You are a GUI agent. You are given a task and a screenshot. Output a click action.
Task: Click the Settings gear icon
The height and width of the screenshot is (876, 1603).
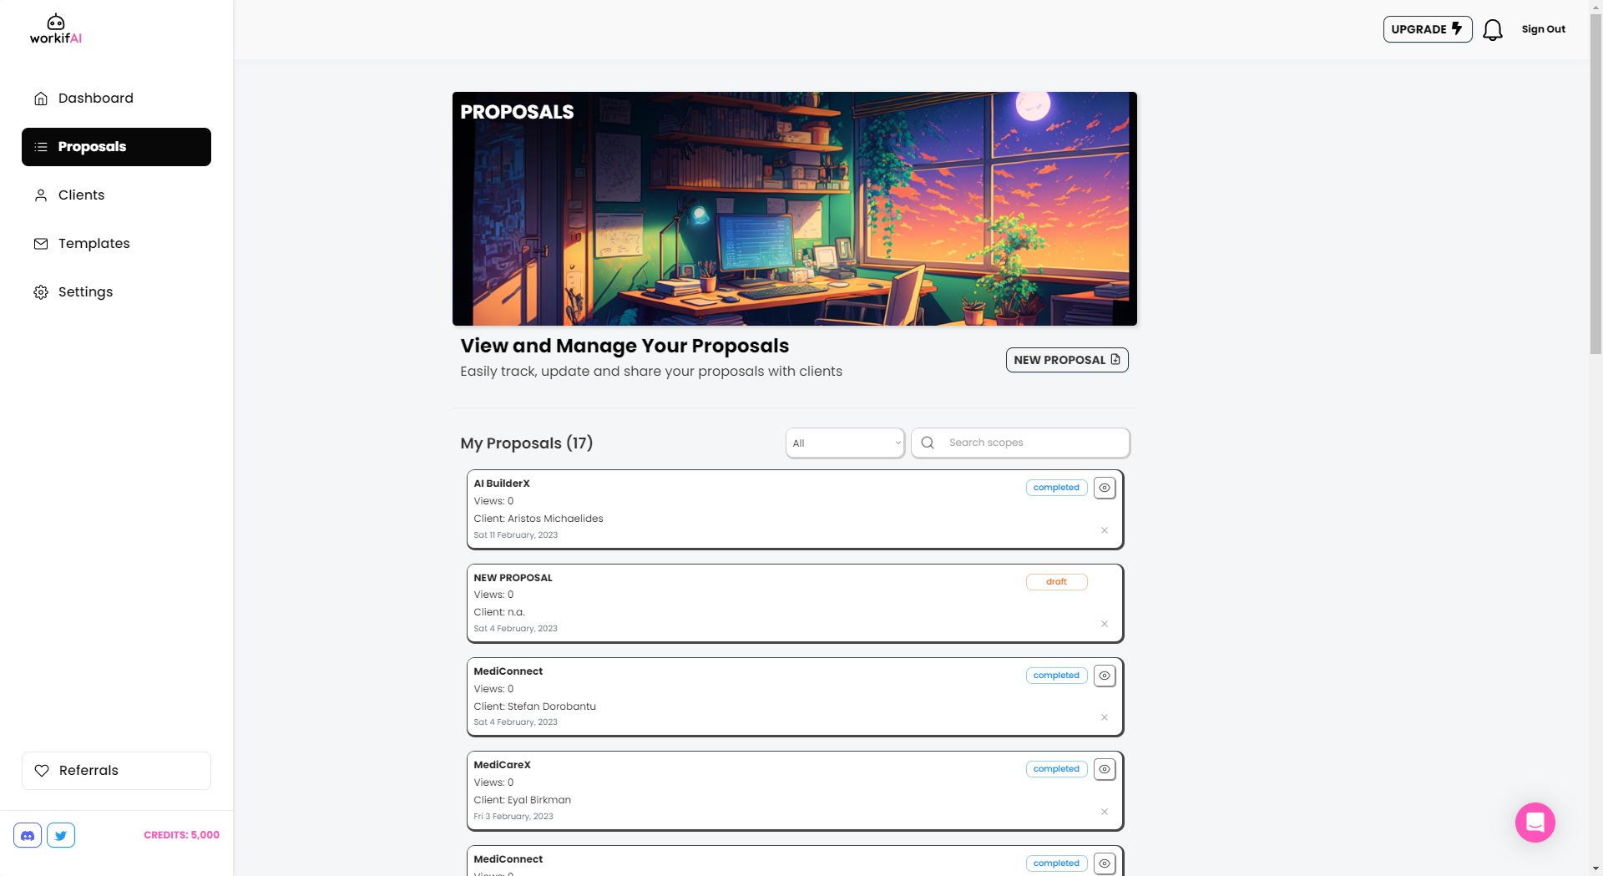[x=41, y=292]
